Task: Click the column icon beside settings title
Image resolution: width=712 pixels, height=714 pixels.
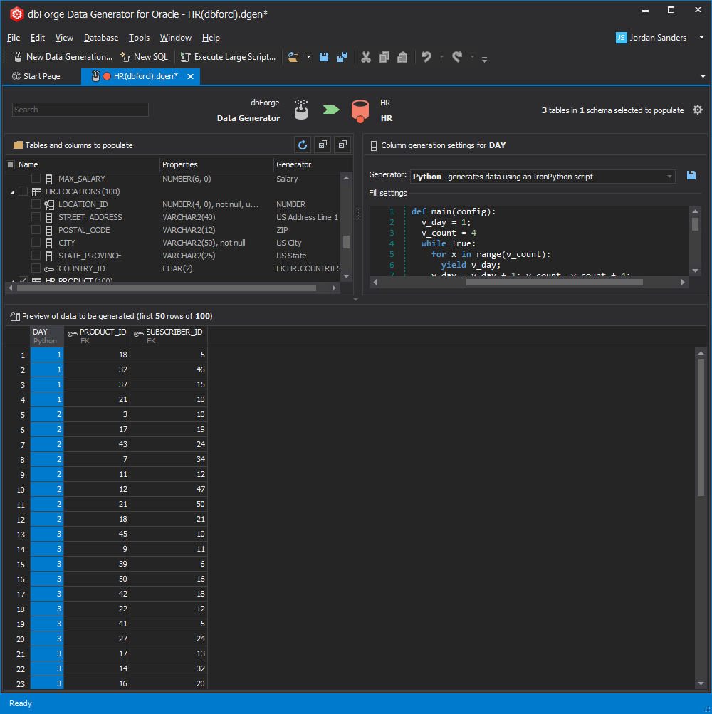Action: tap(374, 146)
